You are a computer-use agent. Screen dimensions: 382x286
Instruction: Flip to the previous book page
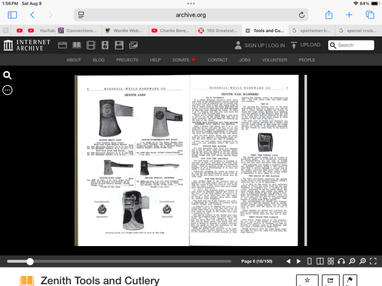[288, 261]
